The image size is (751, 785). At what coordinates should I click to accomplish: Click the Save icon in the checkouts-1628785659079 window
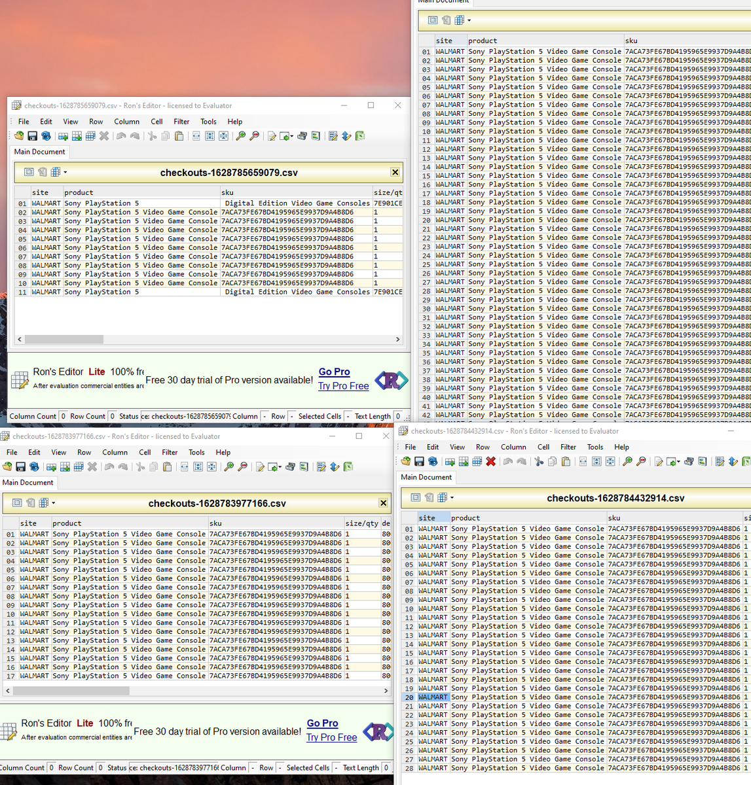click(32, 136)
